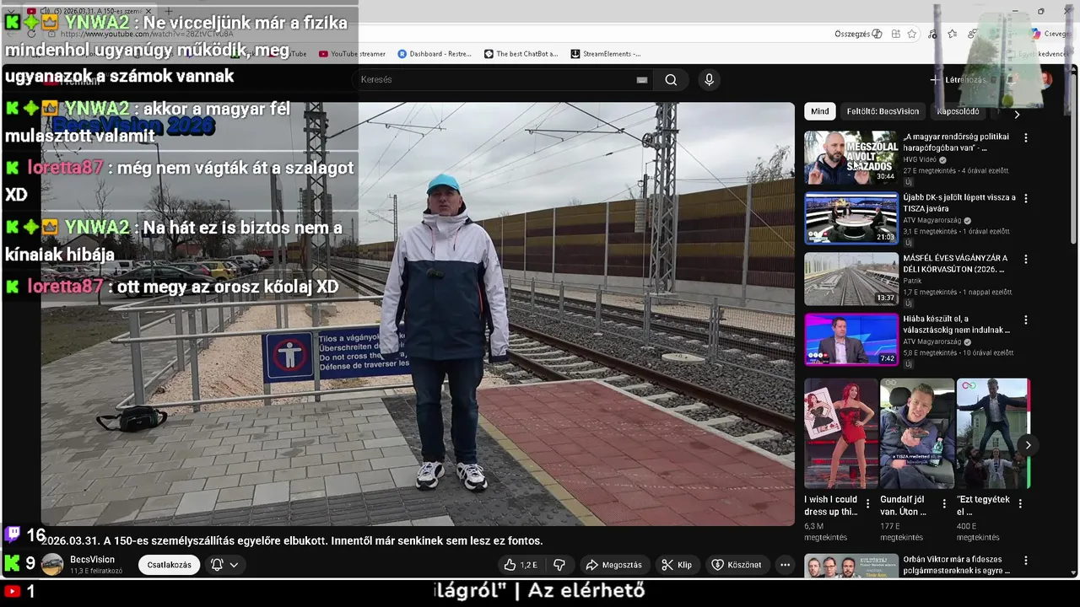Screen dimensions: 1080x607
Task: Open options menu for MÁSFÉL ÉVES VÁGÁNYZÁR video
Action: click(1026, 259)
